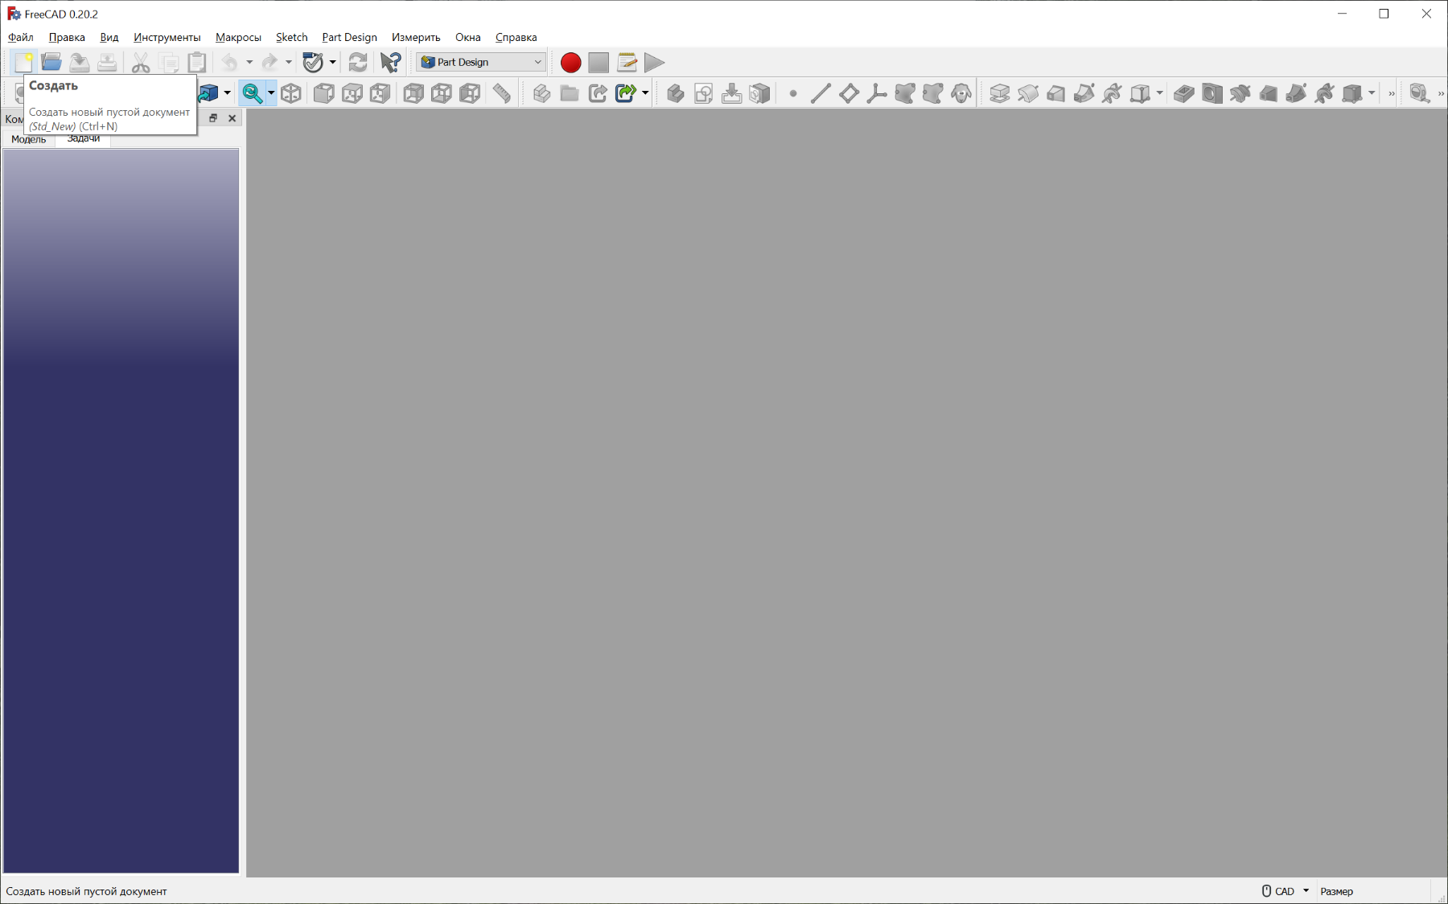Open the Файл menu

click(x=21, y=37)
